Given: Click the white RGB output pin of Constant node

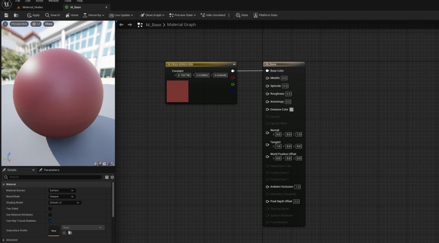Looking at the screenshot, I should coord(233,71).
